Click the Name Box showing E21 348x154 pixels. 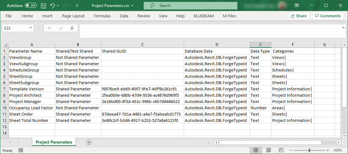16,28
